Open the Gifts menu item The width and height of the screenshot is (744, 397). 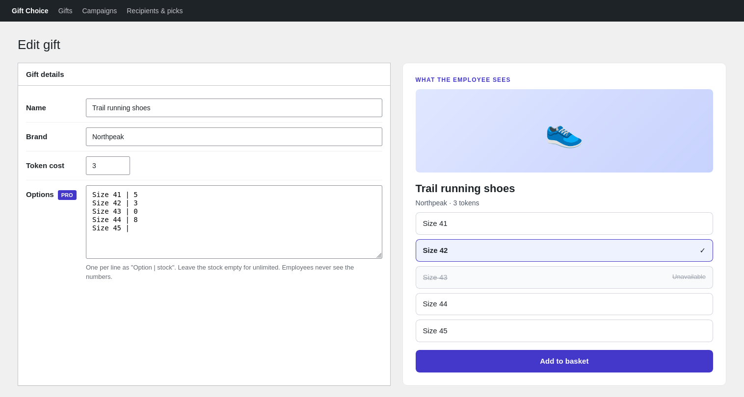(x=65, y=11)
